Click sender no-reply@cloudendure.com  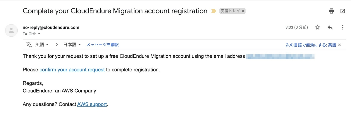(51, 27)
